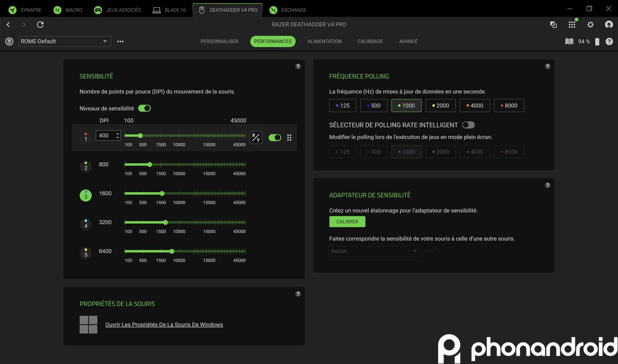Click the 6400 DPI slider handle
Screen dimensions: 618x364
172,251
